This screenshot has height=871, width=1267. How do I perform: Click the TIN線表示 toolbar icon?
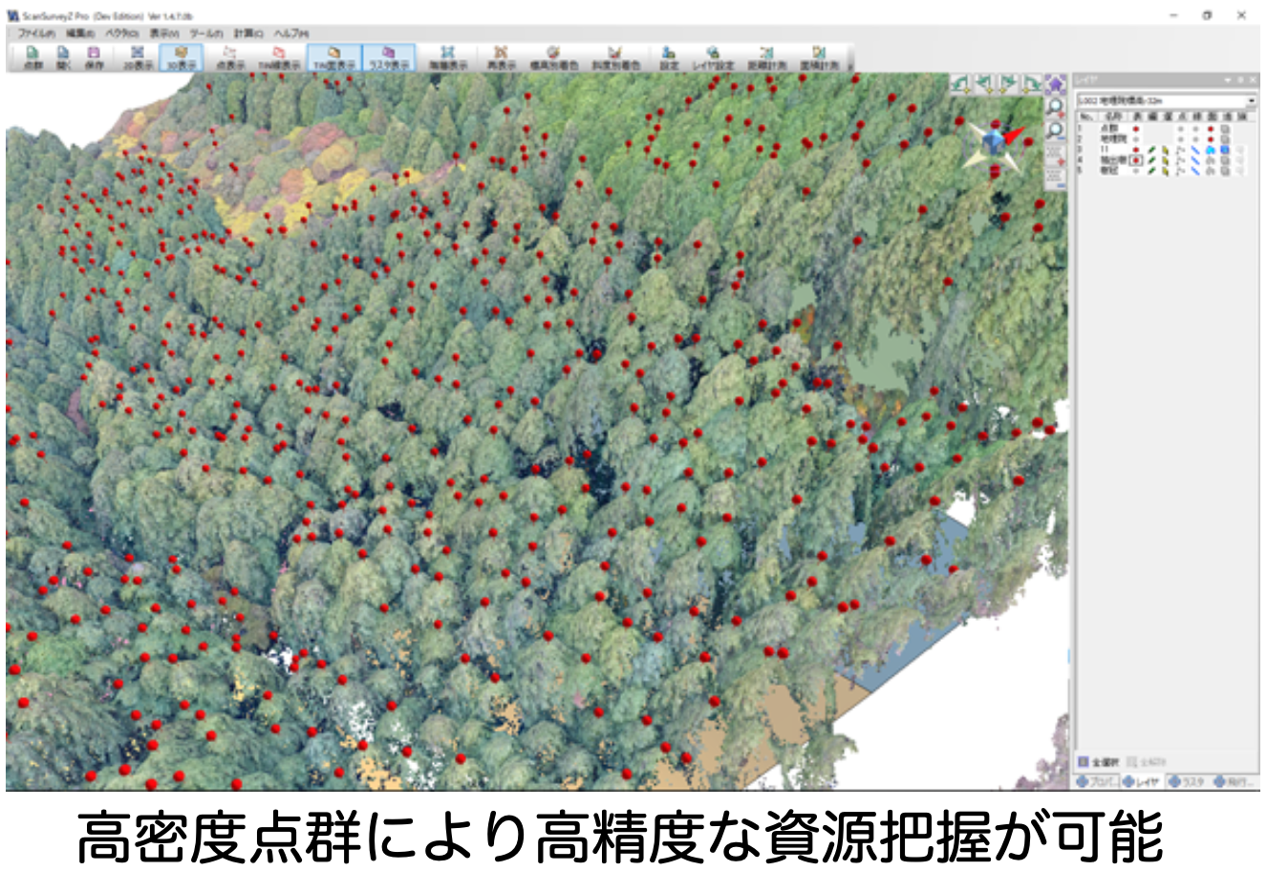[279, 57]
